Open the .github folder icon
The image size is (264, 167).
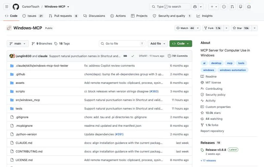12,74
